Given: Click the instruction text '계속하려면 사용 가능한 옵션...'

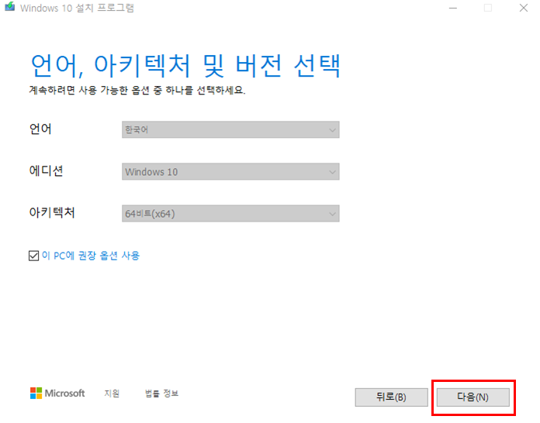Looking at the screenshot, I should 137,90.
